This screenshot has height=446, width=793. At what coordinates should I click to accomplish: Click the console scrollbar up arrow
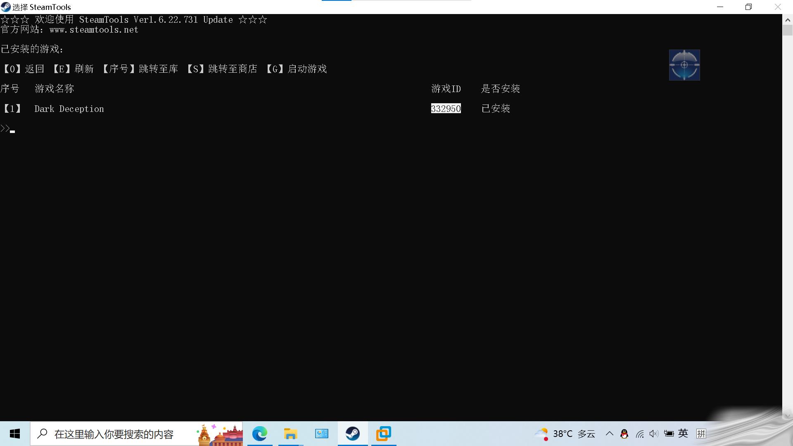[x=787, y=19]
